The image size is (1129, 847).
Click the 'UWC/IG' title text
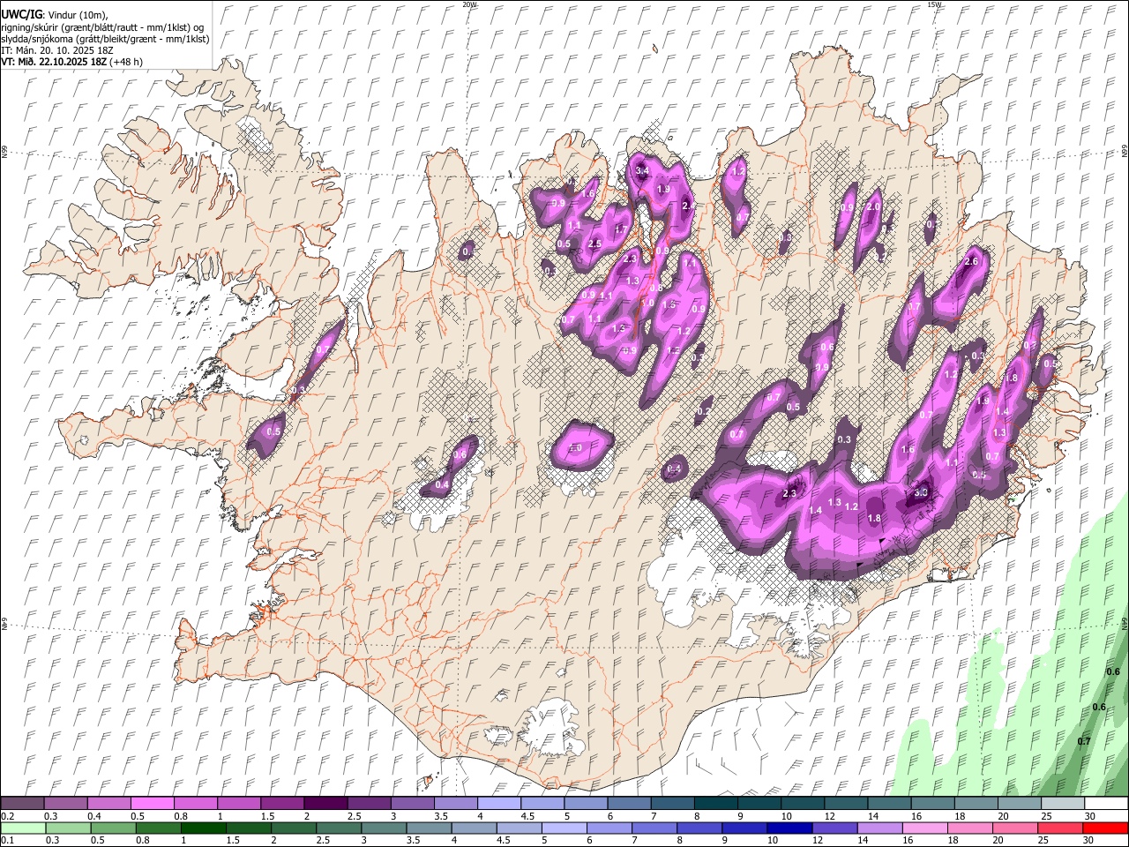coord(21,15)
